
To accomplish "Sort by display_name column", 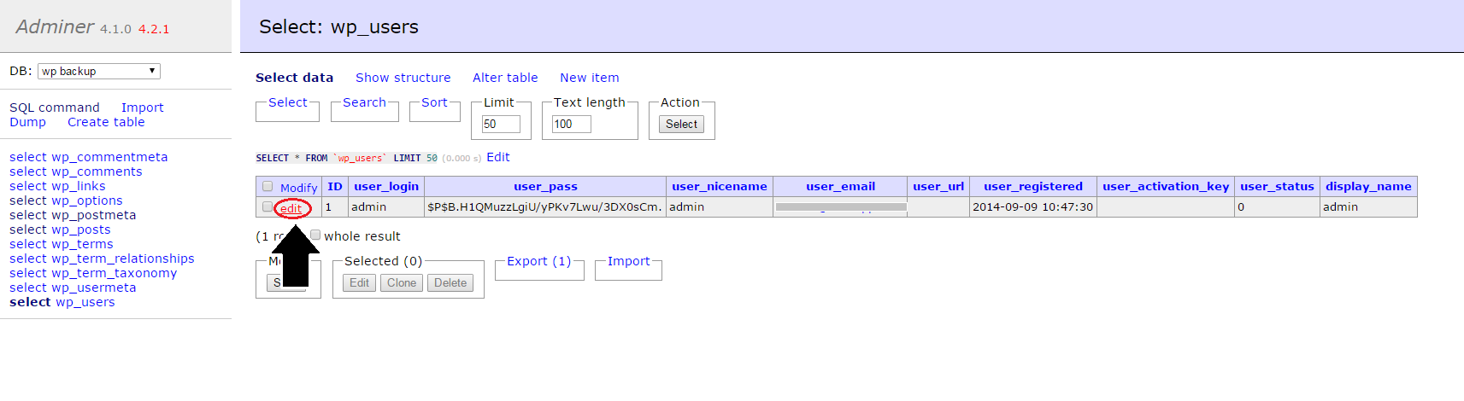I will coord(1368,186).
